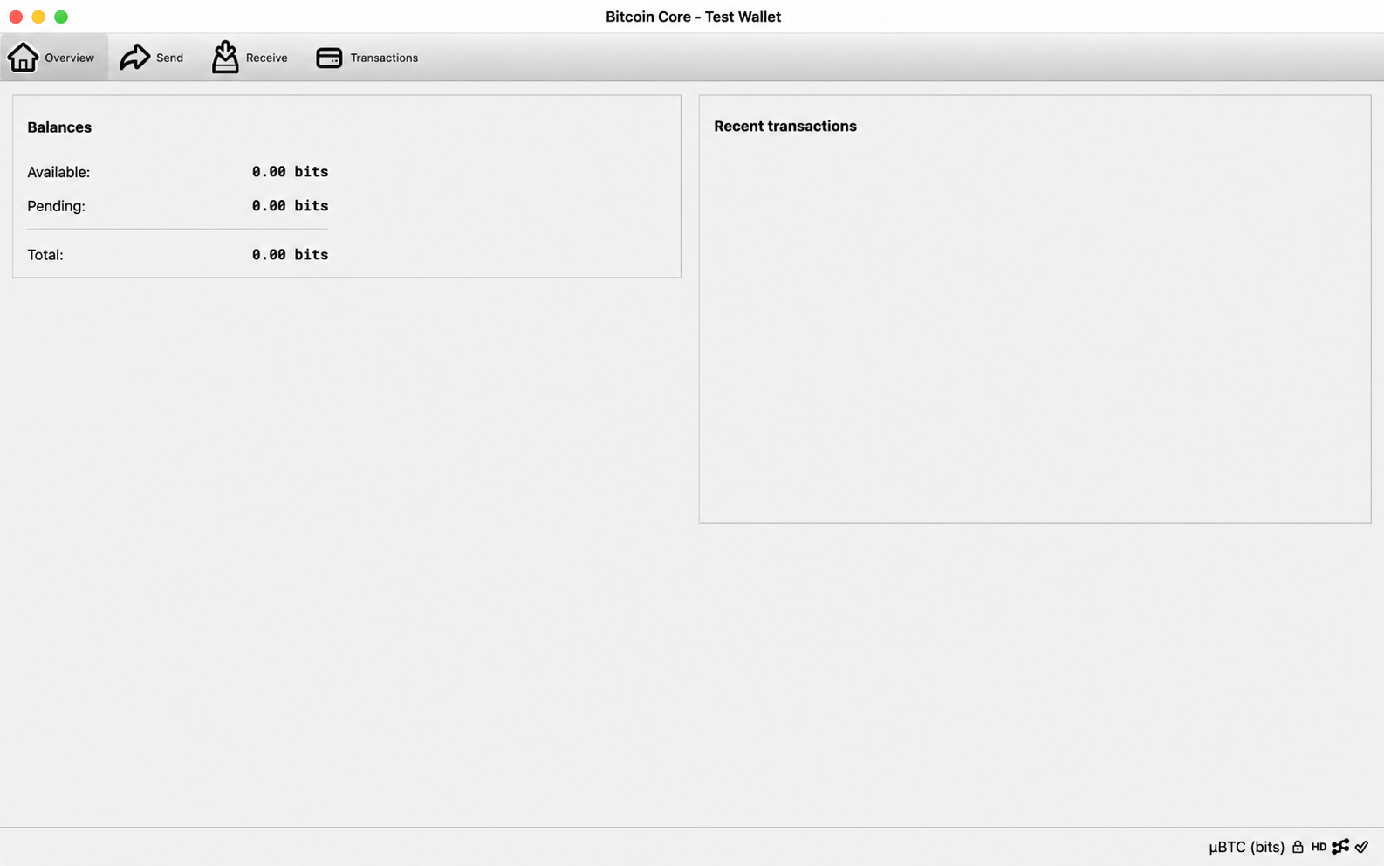Open the Overview tab

tap(53, 58)
